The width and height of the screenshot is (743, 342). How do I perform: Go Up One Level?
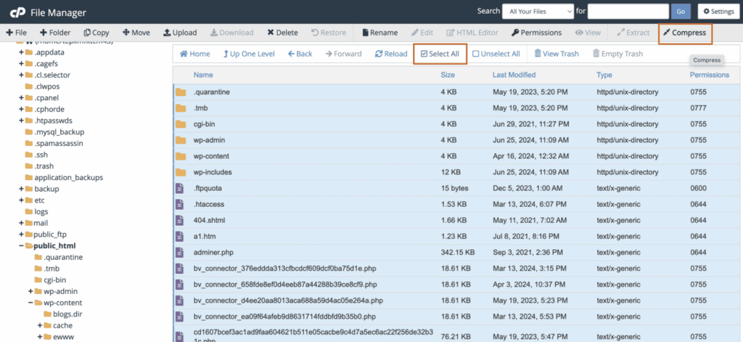(249, 54)
